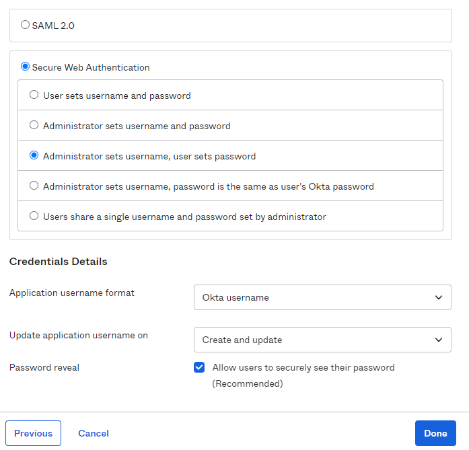Select "Administrator sets username, user sets password"
Image resolution: width=469 pixels, height=450 pixels.
pyautogui.click(x=34, y=155)
